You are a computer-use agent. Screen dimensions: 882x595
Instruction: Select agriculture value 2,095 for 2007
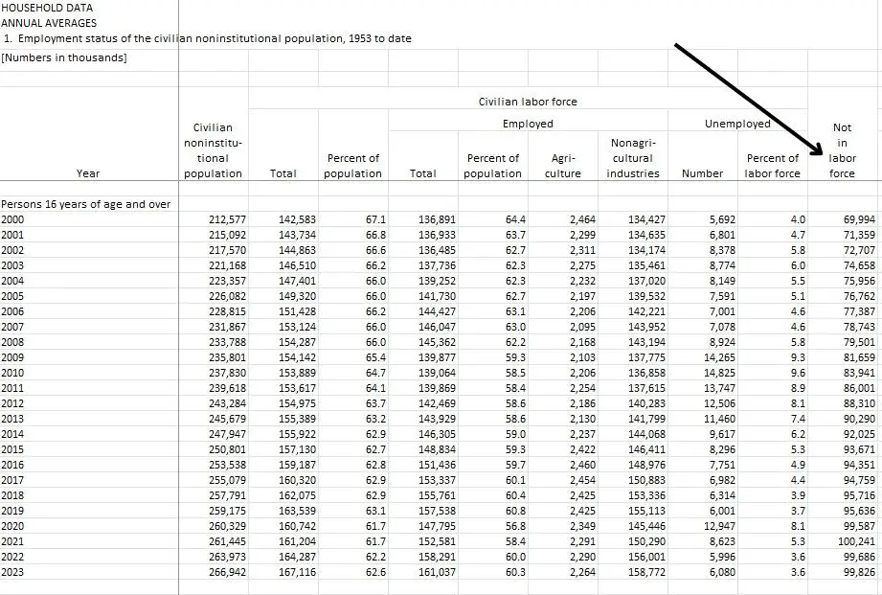(582, 327)
